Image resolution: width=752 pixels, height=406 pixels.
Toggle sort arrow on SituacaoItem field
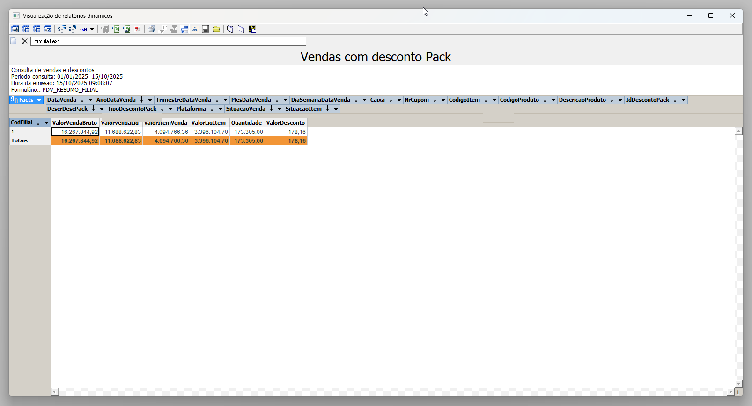tap(328, 109)
